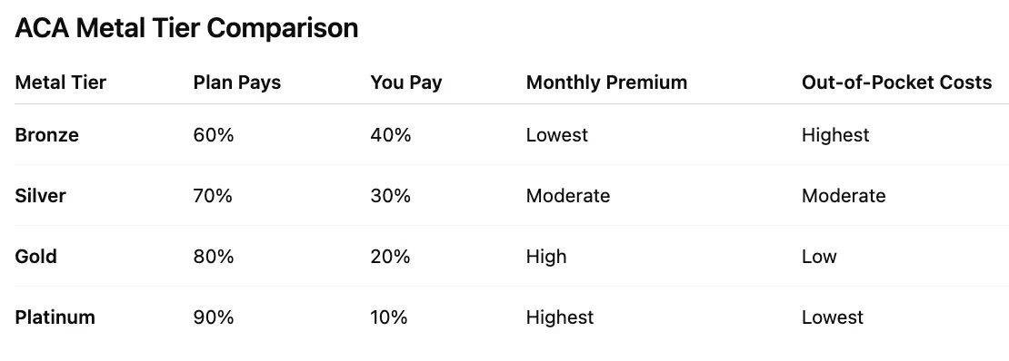Select the Metal Tier column header

61,83
